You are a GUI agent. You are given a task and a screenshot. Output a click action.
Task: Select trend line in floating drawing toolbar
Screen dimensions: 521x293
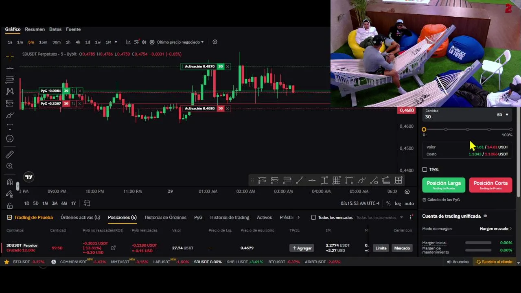[x=300, y=180]
